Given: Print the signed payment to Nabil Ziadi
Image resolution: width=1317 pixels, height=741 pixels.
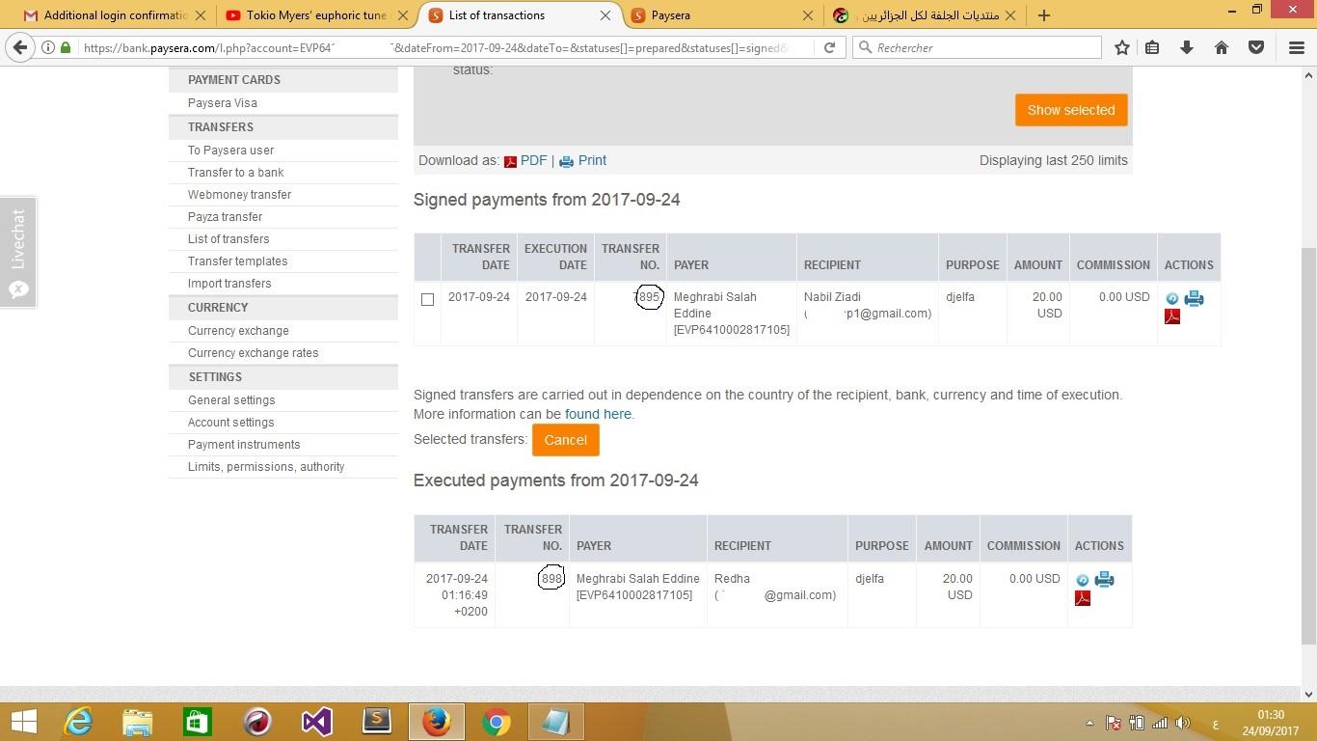Looking at the screenshot, I should tap(1194, 298).
